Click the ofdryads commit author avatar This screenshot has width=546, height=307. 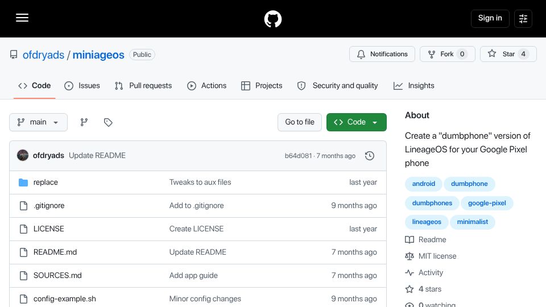[23, 155]
